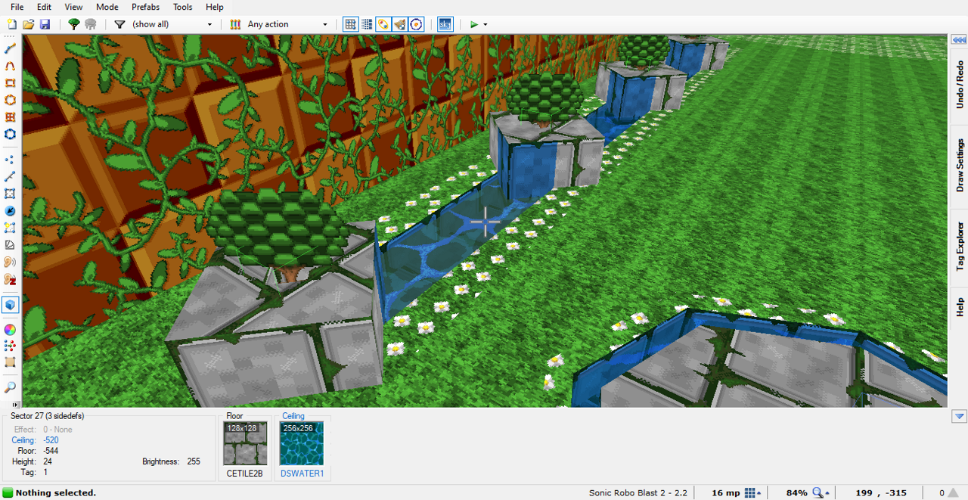Open the Help side panel tab

(x=959, y=306)
